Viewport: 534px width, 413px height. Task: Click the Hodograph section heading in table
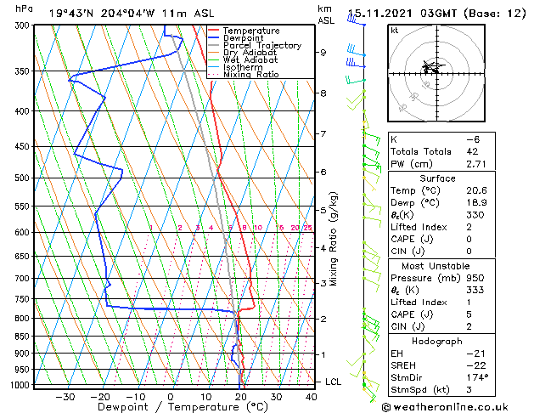tap(437, 342)
